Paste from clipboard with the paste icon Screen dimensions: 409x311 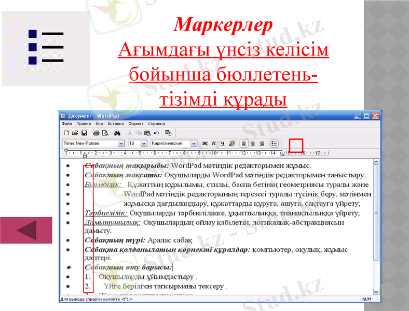147,133
